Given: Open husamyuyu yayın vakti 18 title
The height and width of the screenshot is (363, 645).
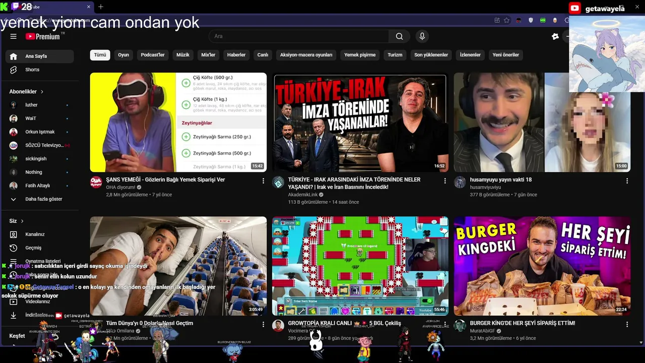Looking at the screenshot, I should [501, 179].
